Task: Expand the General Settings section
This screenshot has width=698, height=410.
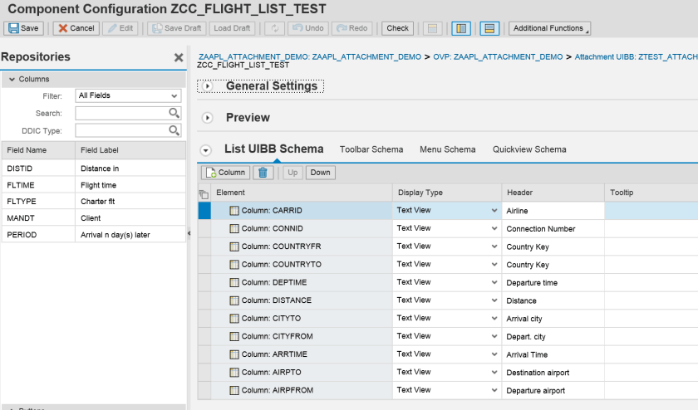Action: coord(208,86)
